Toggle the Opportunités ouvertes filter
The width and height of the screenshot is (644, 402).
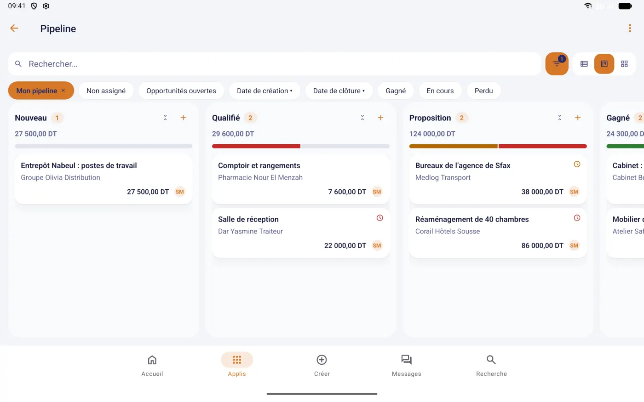point(181,91)
